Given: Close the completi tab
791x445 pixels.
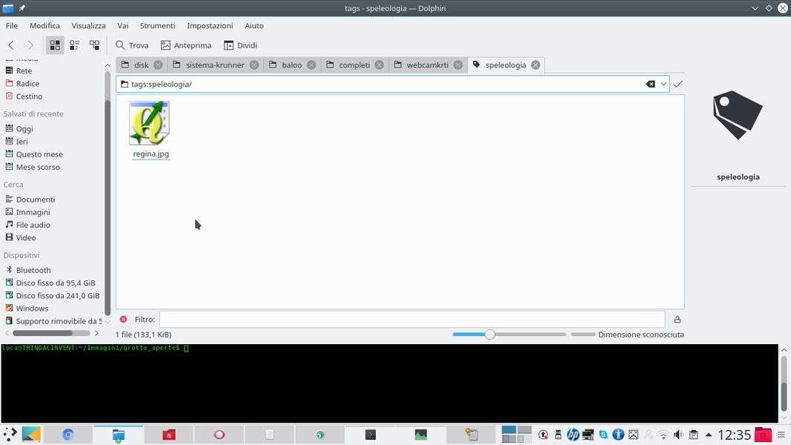Looking at the screenshot, I should (x=380, y=65).
